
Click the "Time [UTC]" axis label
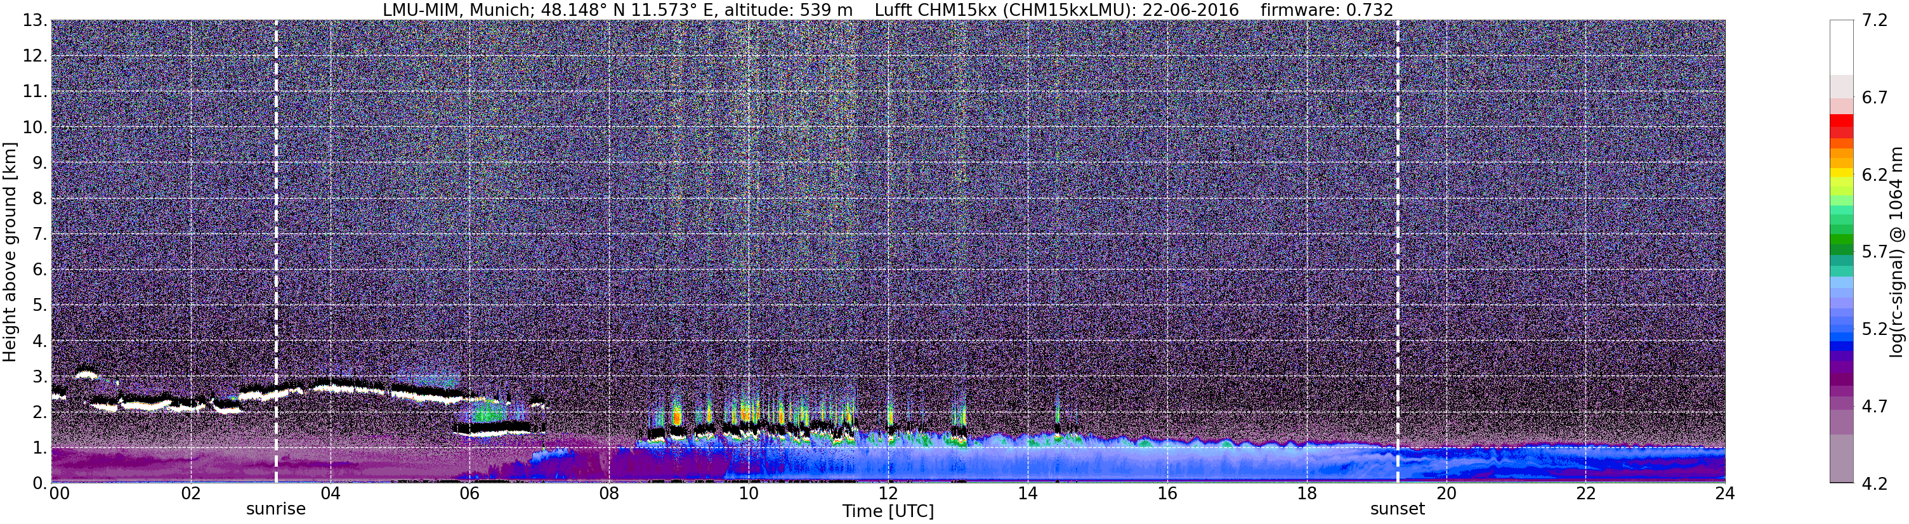pos(888,511)
